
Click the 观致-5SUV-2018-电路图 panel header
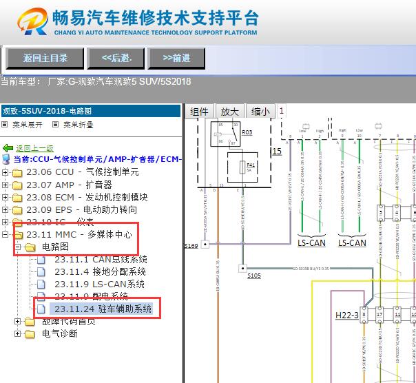coord(91,111)
